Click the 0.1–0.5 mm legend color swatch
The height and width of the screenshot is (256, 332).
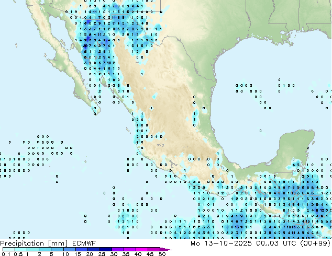point(9,249)
